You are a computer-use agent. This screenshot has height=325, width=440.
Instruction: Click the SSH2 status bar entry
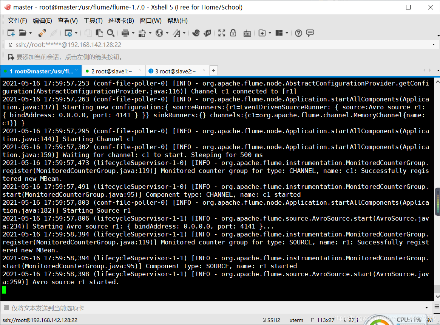click(x=271, y=320)
